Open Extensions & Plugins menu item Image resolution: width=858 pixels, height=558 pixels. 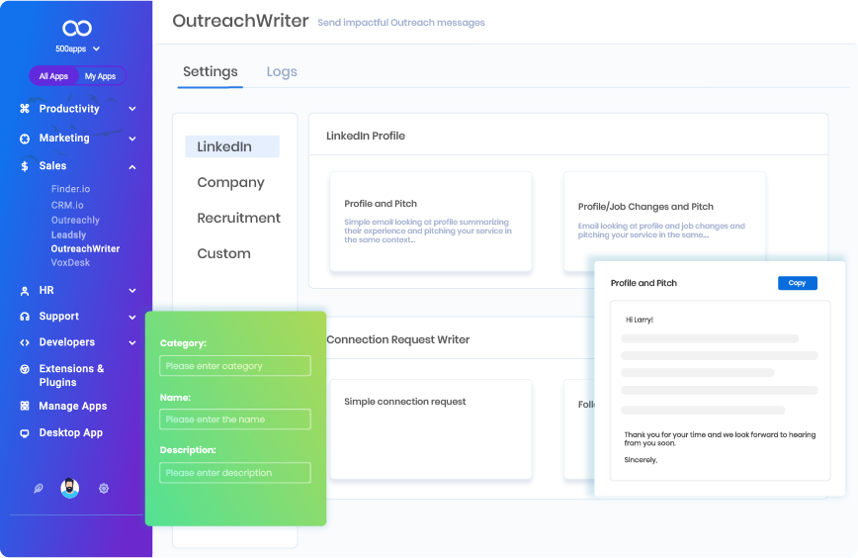(71, 375)
